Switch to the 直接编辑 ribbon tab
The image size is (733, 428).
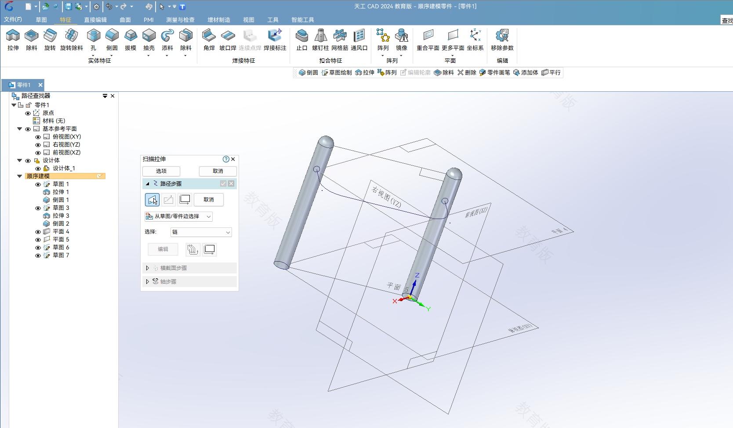coord(95,20)
